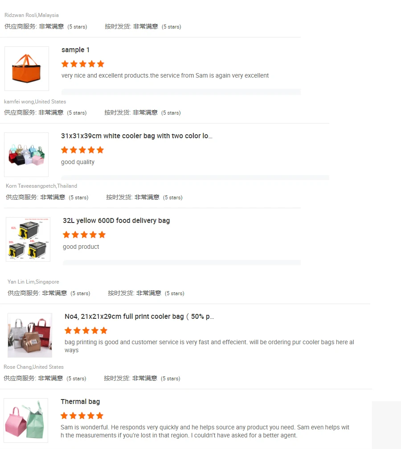The image size is (401, 449).
Task: Click reviewer name kamfei wong, United States
Action: 35,102
